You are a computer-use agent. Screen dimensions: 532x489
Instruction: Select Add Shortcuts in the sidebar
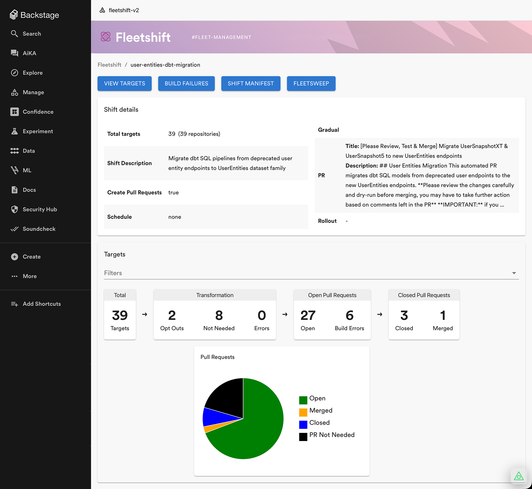pyautogui.click(x=15, y=304)
